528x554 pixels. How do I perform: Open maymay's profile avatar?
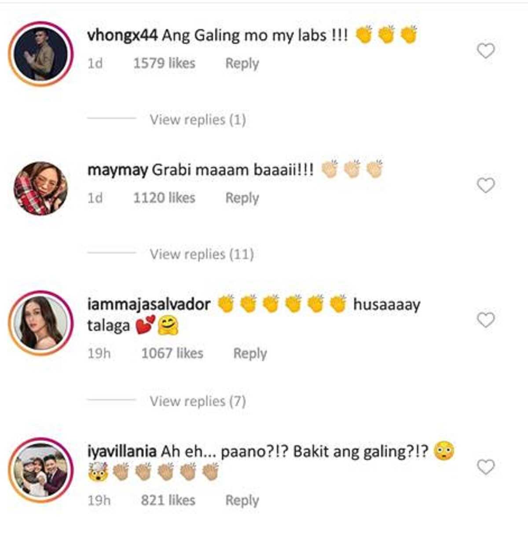(x=41, y=188)
